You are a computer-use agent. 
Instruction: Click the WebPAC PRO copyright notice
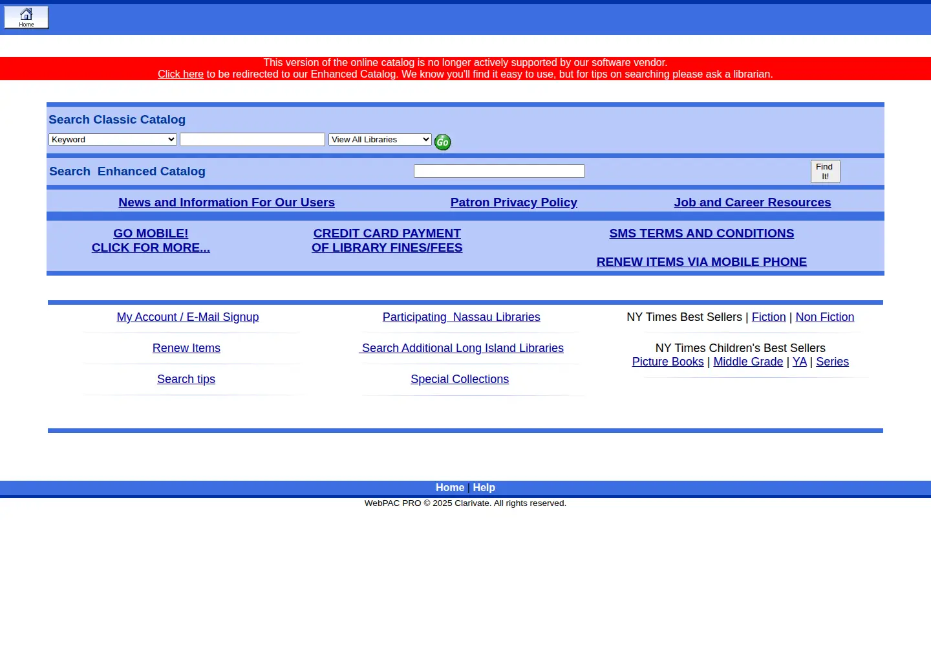click(x=465, y=503)
